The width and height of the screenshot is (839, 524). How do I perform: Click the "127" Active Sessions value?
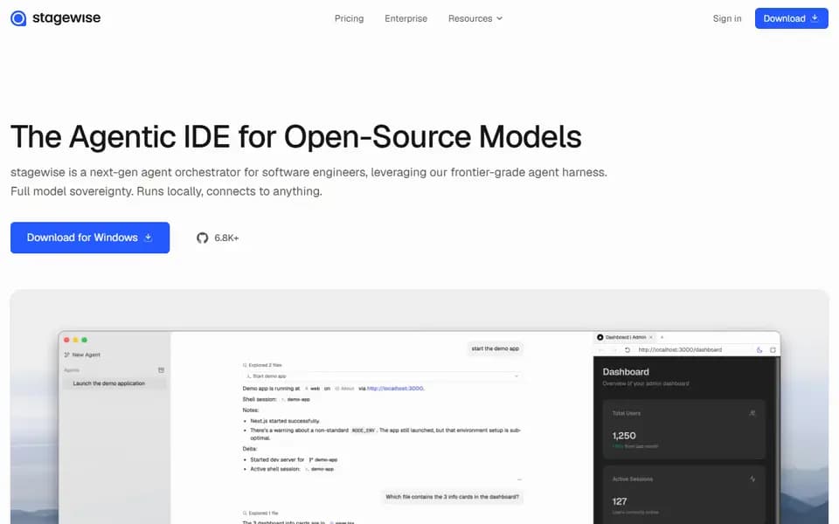tap(619, 501)
